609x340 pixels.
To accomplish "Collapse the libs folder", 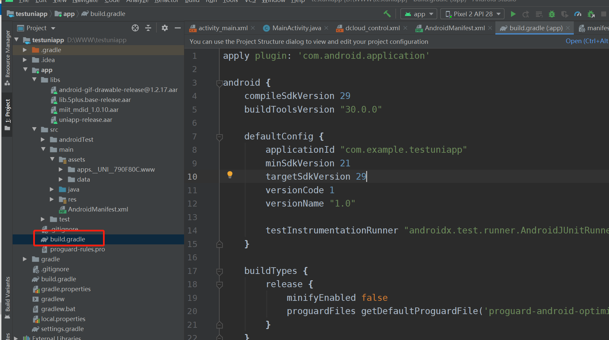I will pyautogui.click(x=34, y=79).
